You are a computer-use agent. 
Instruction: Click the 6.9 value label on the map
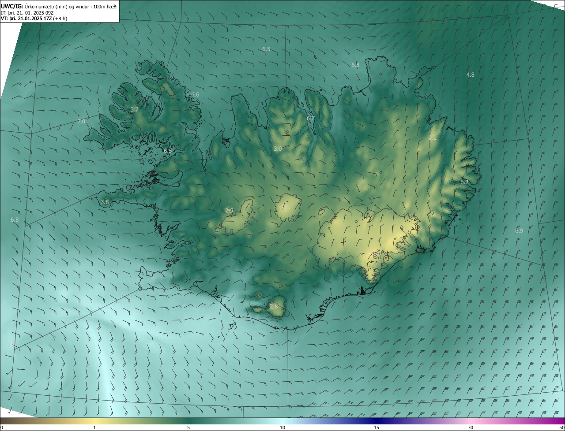tap(519, 231)
